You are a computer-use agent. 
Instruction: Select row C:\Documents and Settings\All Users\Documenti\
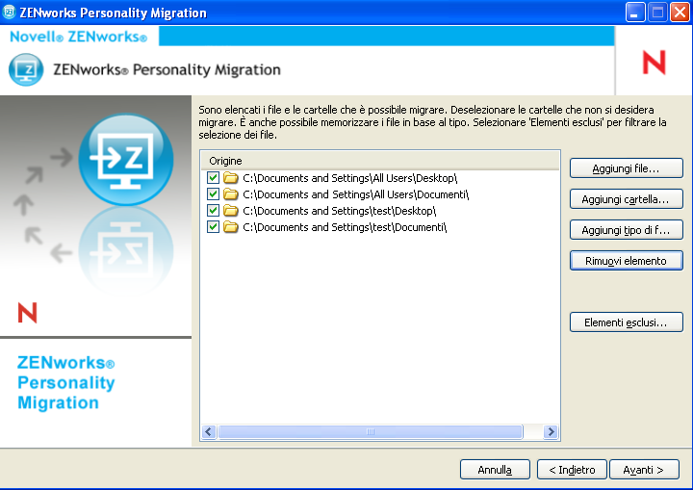point(356,194)
